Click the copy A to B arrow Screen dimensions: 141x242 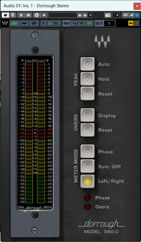[44, 15]
